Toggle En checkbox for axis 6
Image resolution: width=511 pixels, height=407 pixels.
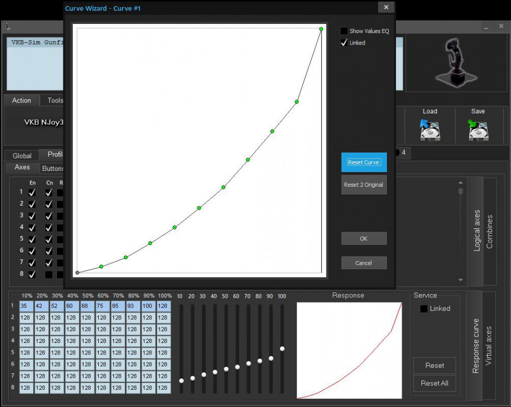pos(32,251)
